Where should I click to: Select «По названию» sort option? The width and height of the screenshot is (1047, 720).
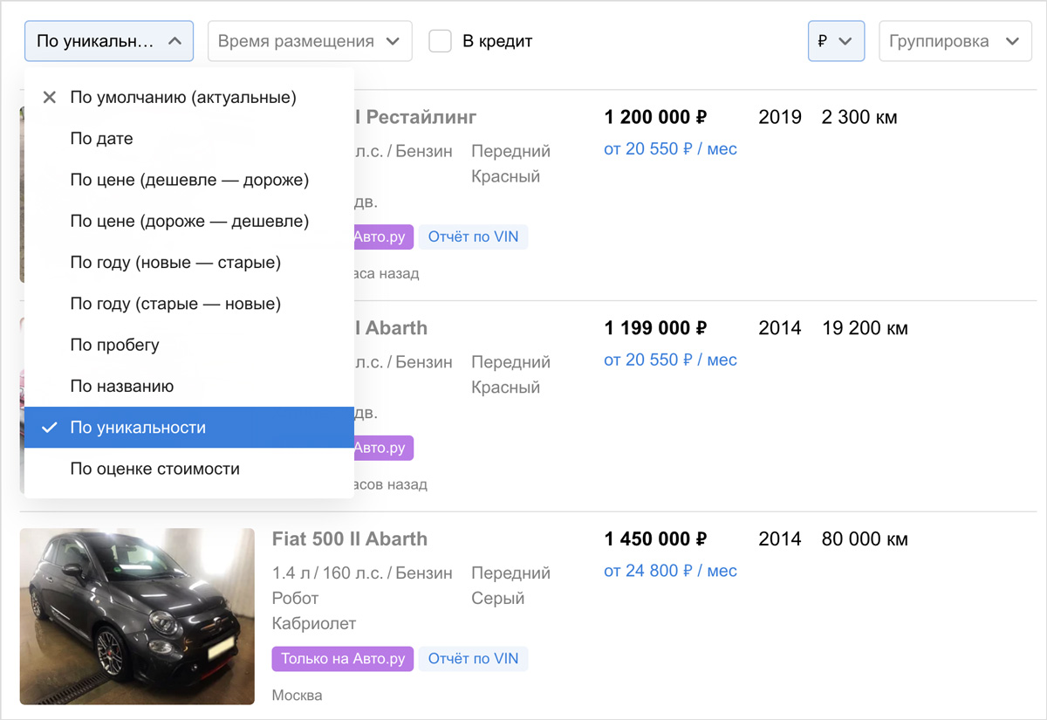click(189, 387)
